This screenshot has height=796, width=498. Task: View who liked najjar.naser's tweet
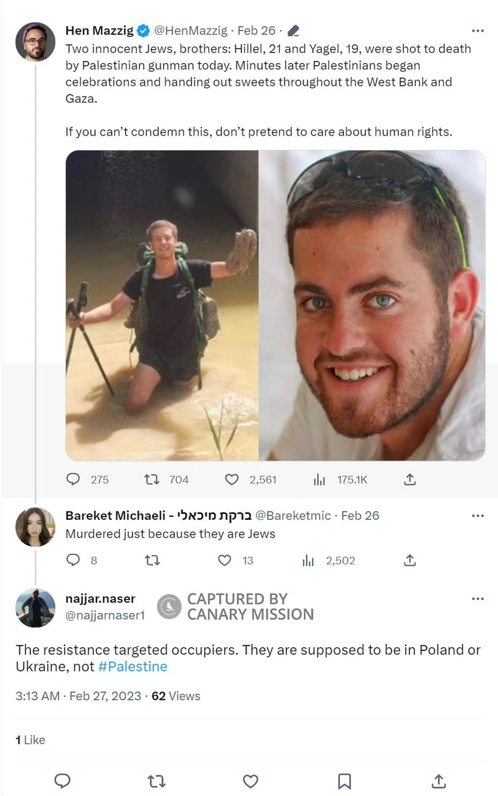tap(31, 739)
